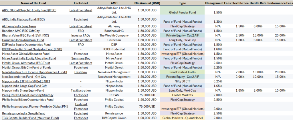Open Factsheet link for Parag Parikh strategy
Image resolution: width=293 pixels, height=120 pixels.
[81, 95]
